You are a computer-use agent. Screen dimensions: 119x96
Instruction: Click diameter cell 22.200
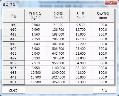point(81,44)
